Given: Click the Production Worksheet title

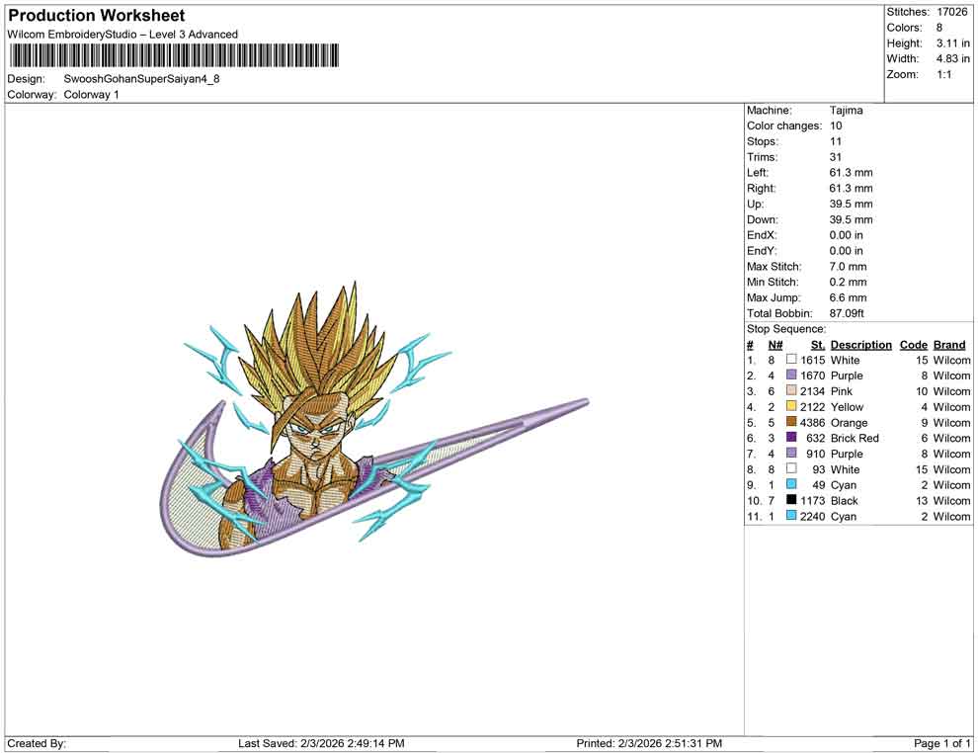Looking at the screenshot, I should (97, 16).
